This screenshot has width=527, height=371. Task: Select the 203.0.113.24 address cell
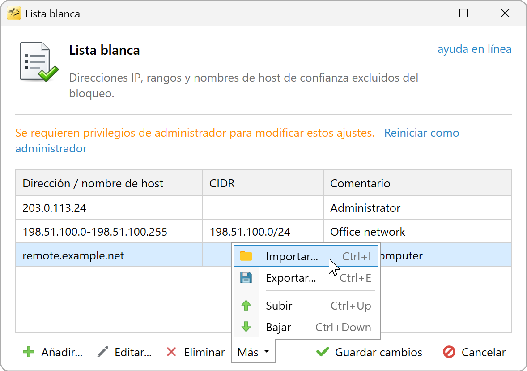click(x=109, y=208)
